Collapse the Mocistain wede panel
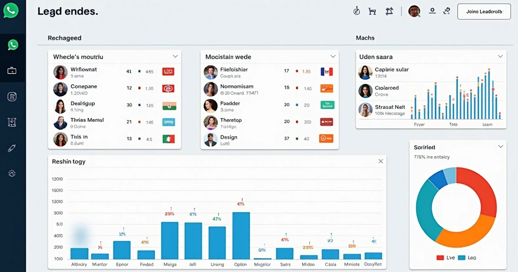This screenshot has height=272, width=518. pos(333,57)
